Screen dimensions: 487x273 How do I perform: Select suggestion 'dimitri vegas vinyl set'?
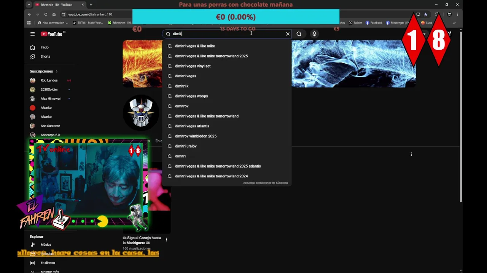[x=227, y=66]
